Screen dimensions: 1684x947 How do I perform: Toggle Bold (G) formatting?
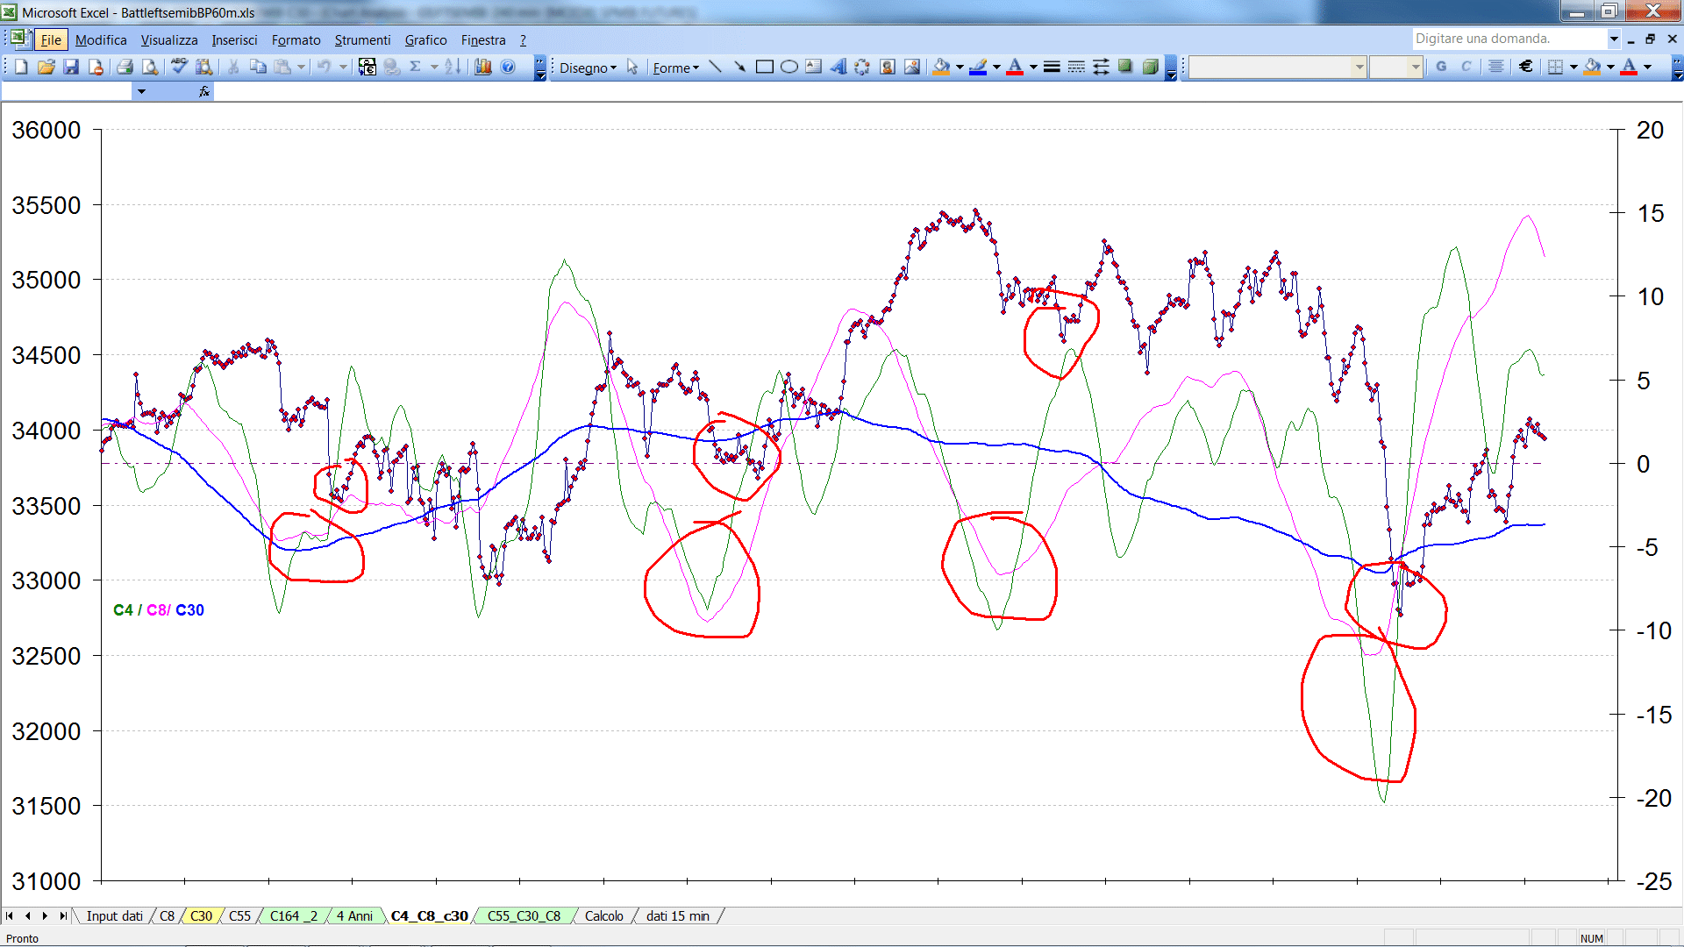[x=1441, y=67]
